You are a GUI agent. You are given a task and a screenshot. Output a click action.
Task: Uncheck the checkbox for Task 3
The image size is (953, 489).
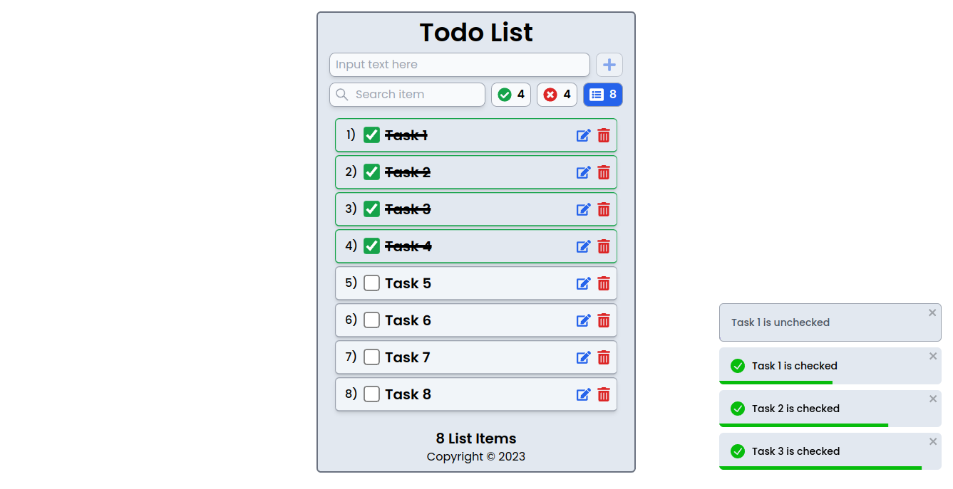[371, 209]
